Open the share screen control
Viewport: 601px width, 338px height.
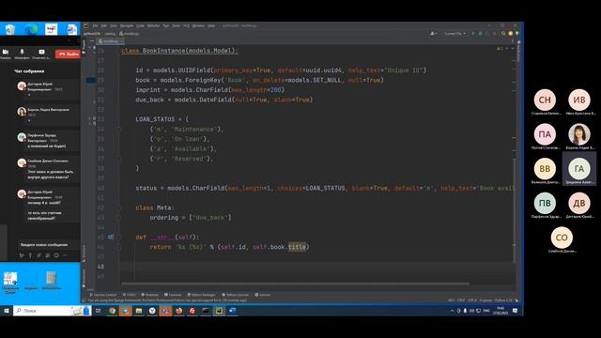[41, 52]
